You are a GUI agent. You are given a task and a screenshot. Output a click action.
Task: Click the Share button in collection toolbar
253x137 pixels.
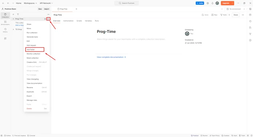point(236,15)
